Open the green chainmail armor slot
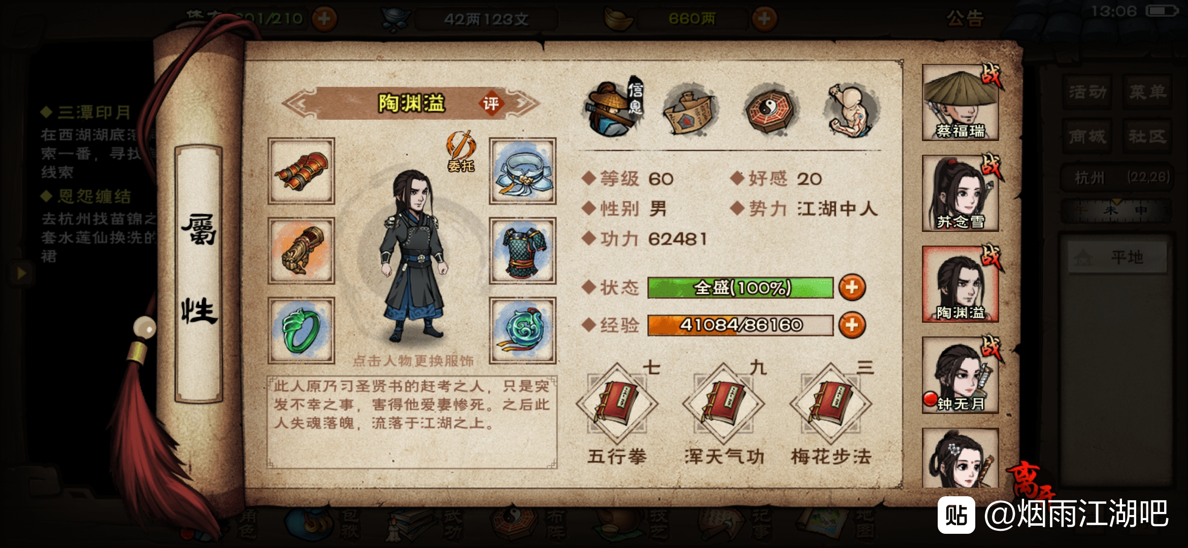 pyautogui.click(x=522, y=251)
